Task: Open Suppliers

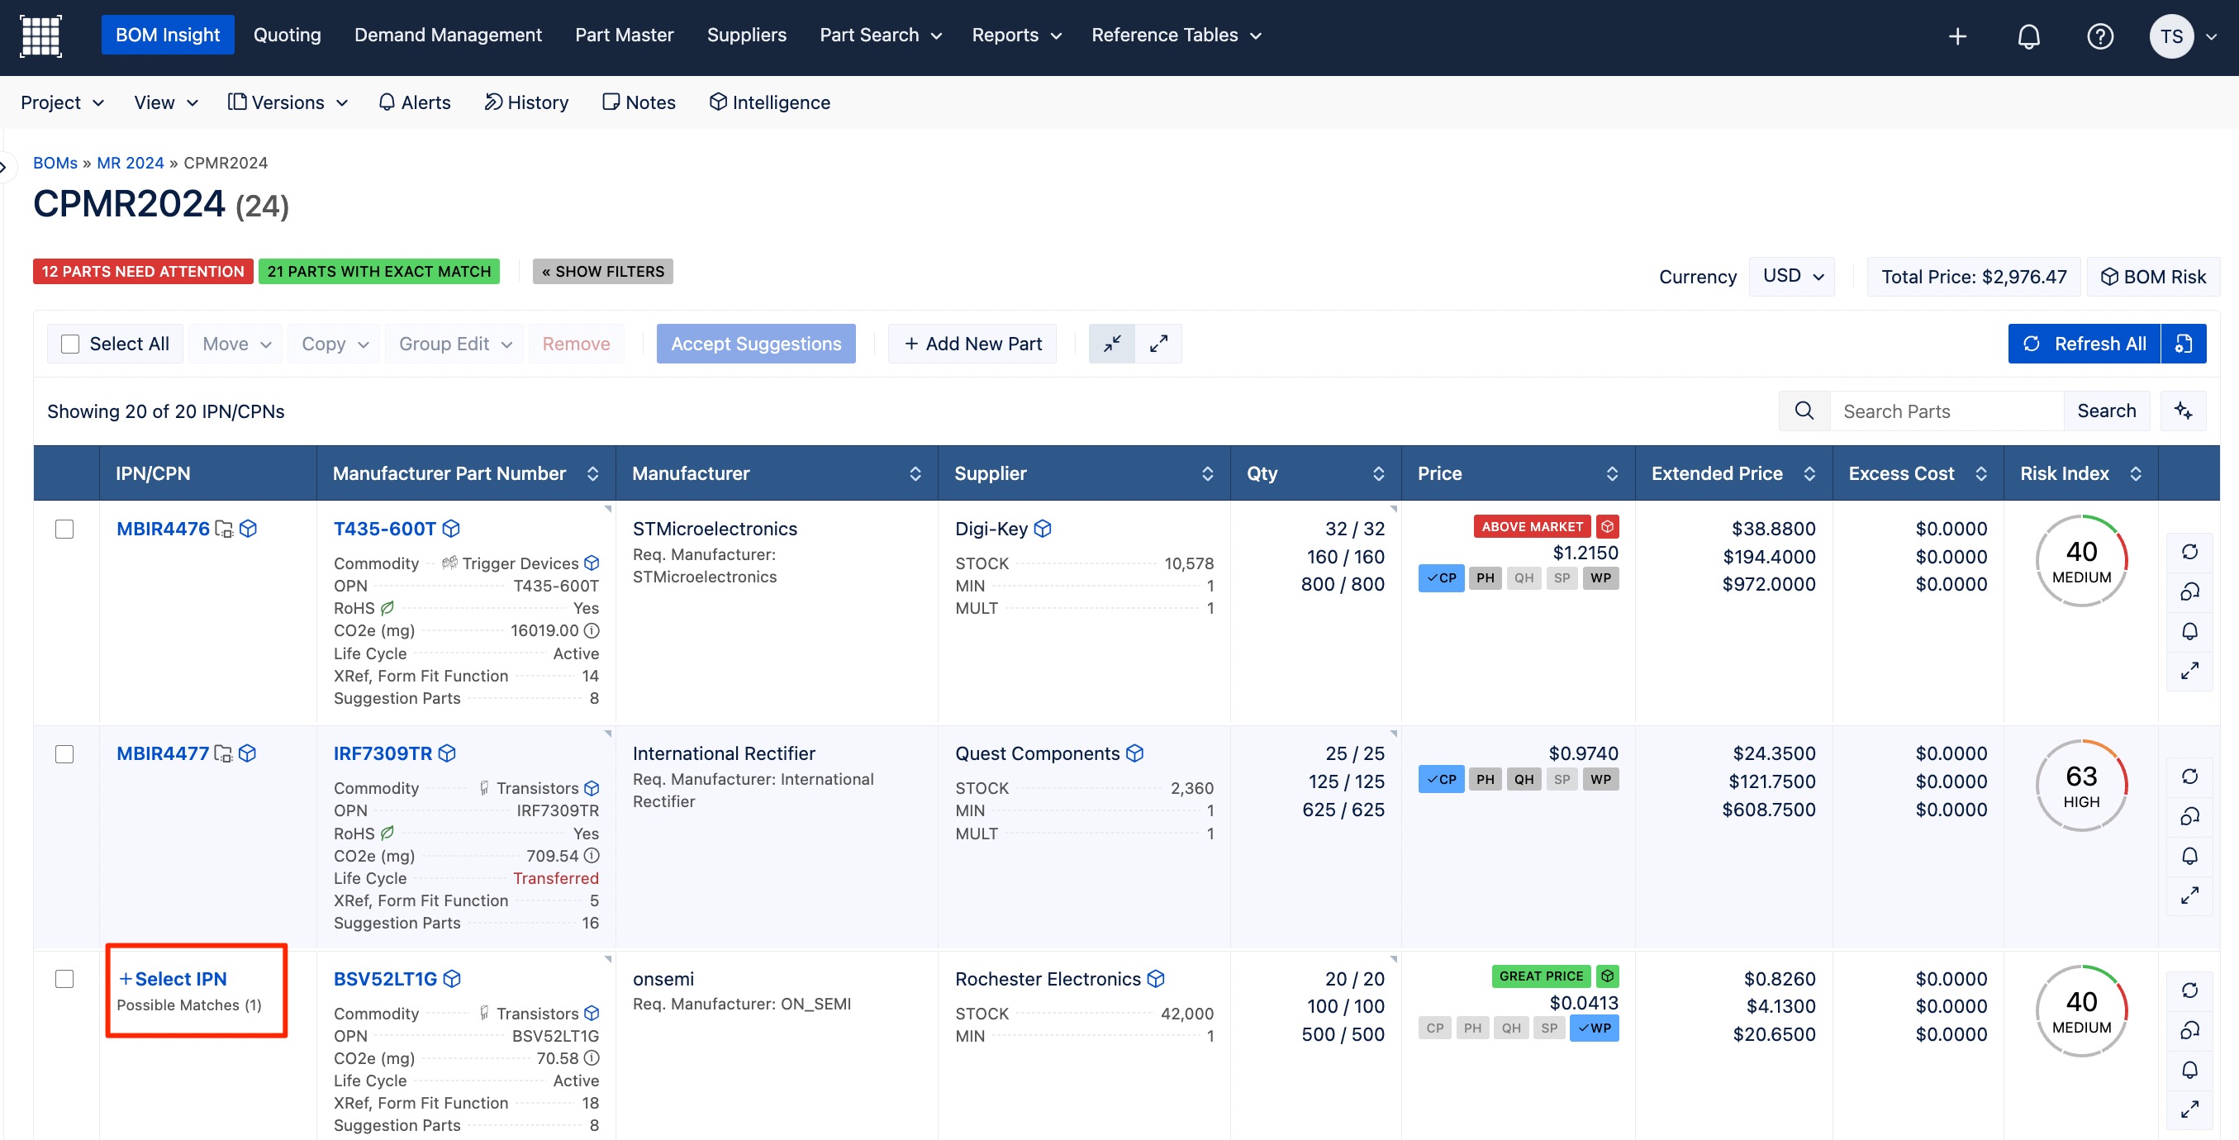Action: coord(747,36)
